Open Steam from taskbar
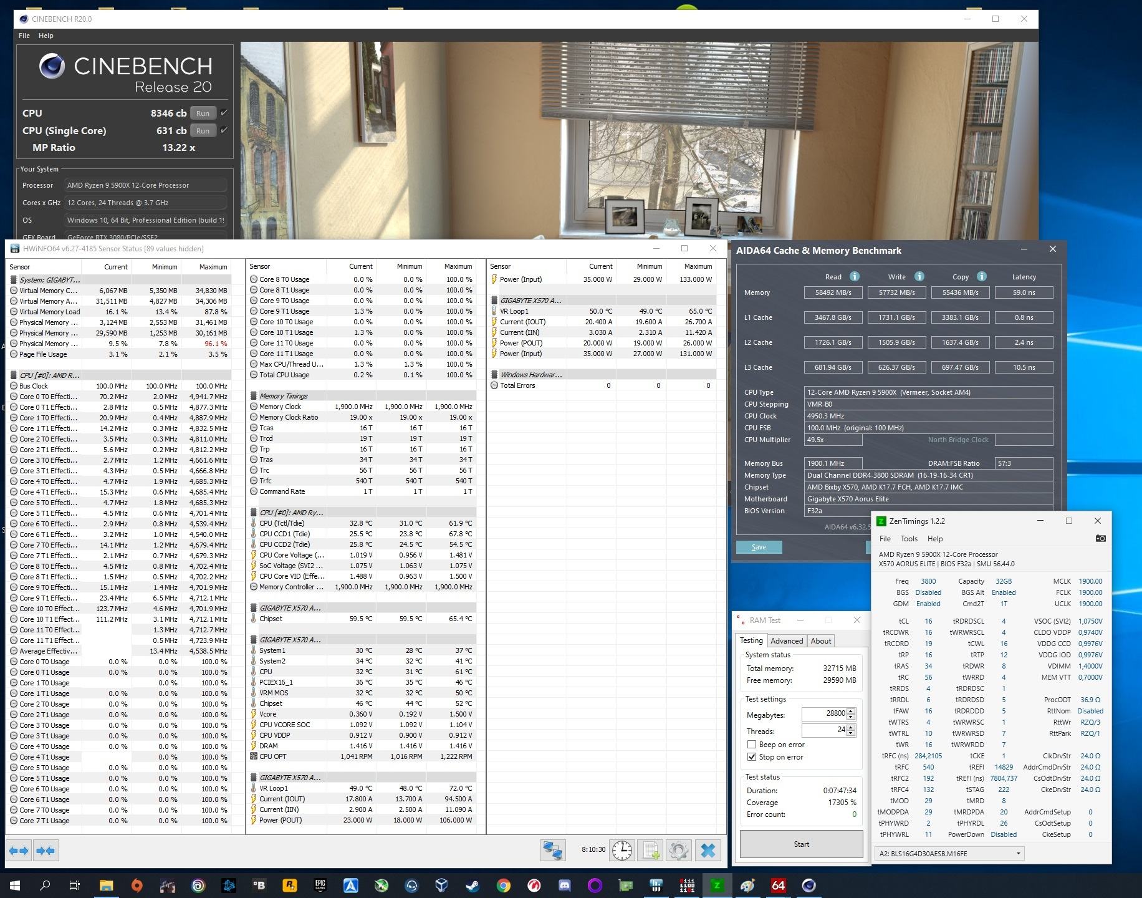The height and width of the screenshot is (898, 1142). click(x=473, y=885)
